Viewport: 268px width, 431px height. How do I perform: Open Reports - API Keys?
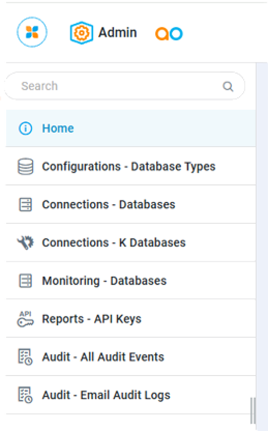point(131,319)
